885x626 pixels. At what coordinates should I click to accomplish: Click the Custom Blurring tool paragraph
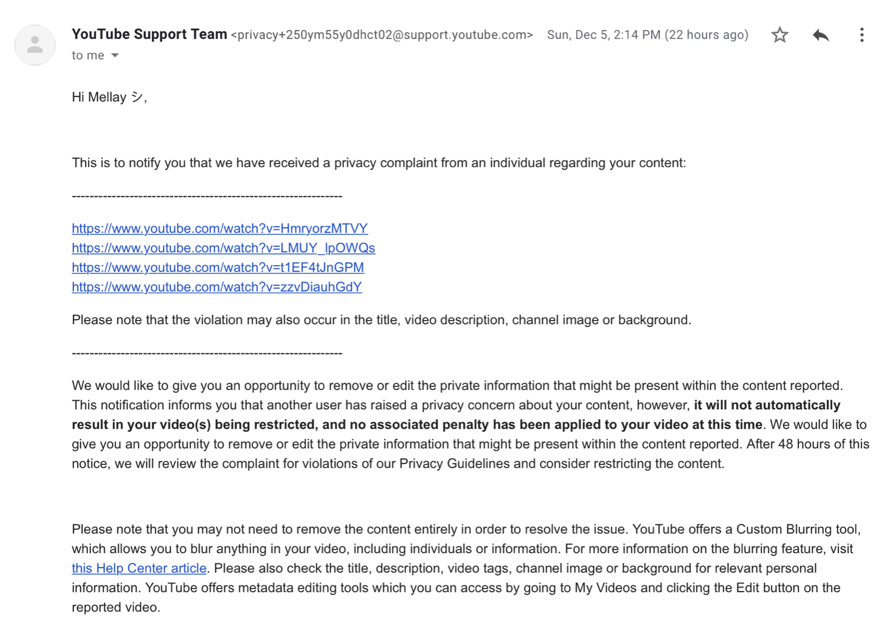click(467, 568)
